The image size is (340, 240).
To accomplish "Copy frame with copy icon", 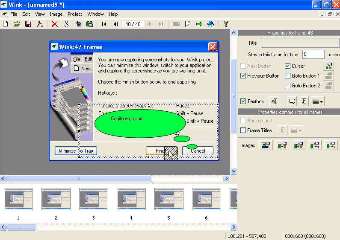I will 78,24.
